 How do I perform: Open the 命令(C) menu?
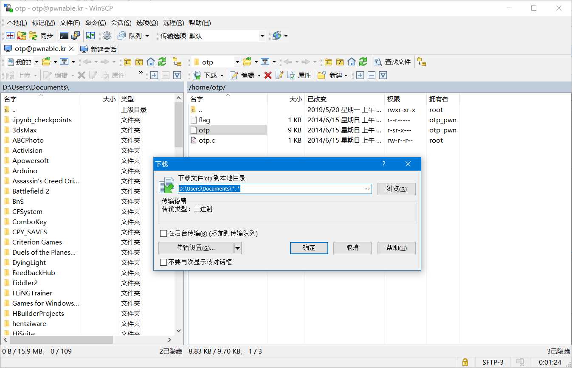click(x=95, y=23)
